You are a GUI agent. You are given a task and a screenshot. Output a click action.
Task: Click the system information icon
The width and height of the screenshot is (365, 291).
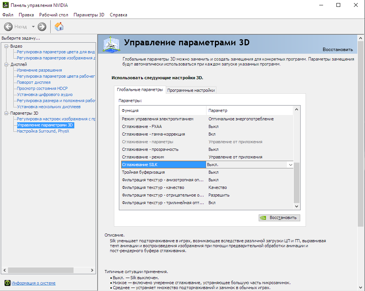[x=8, y=283]
